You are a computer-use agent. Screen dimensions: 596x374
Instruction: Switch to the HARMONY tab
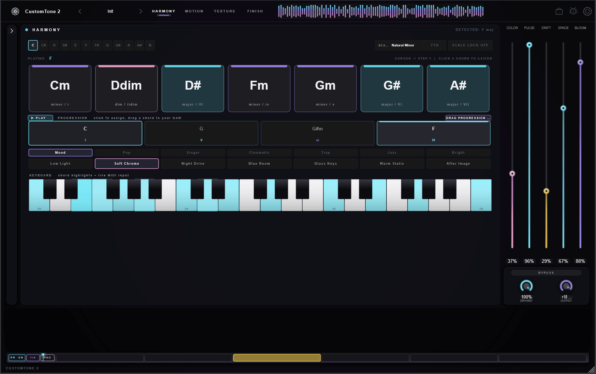coord(164,11)
